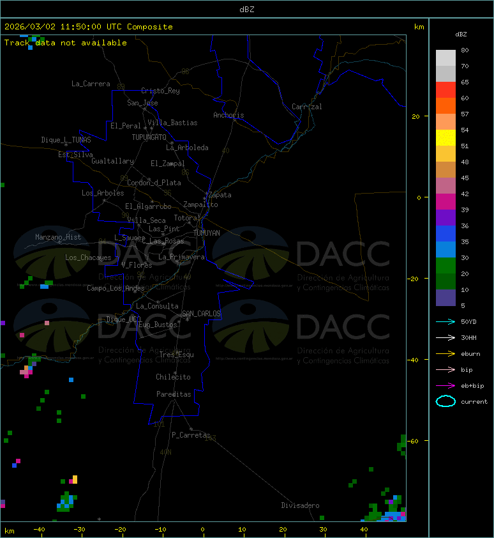This screenshot has width=494, height=538.
Task: Click the 'Gualtallary' place label
Action: [113, 161]
